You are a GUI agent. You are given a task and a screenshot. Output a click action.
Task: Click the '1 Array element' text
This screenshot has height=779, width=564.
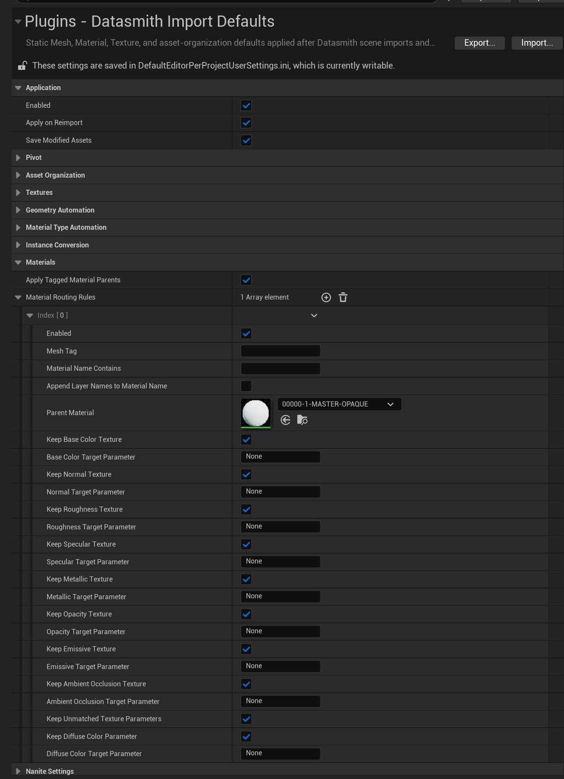(265, 297)
